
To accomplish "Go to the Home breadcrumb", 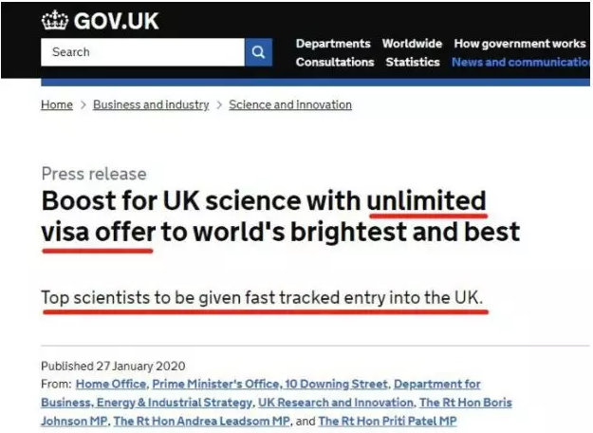I will pos(57,104).
